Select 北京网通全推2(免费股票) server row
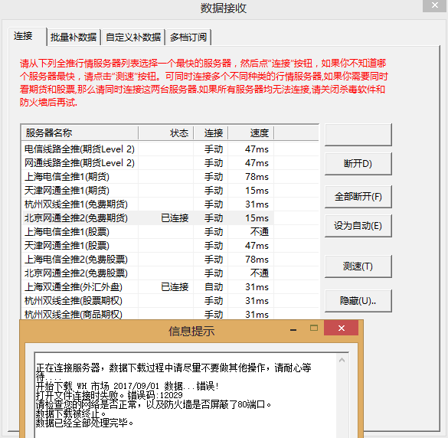This screenshot has width=448, height=438. 170,273
